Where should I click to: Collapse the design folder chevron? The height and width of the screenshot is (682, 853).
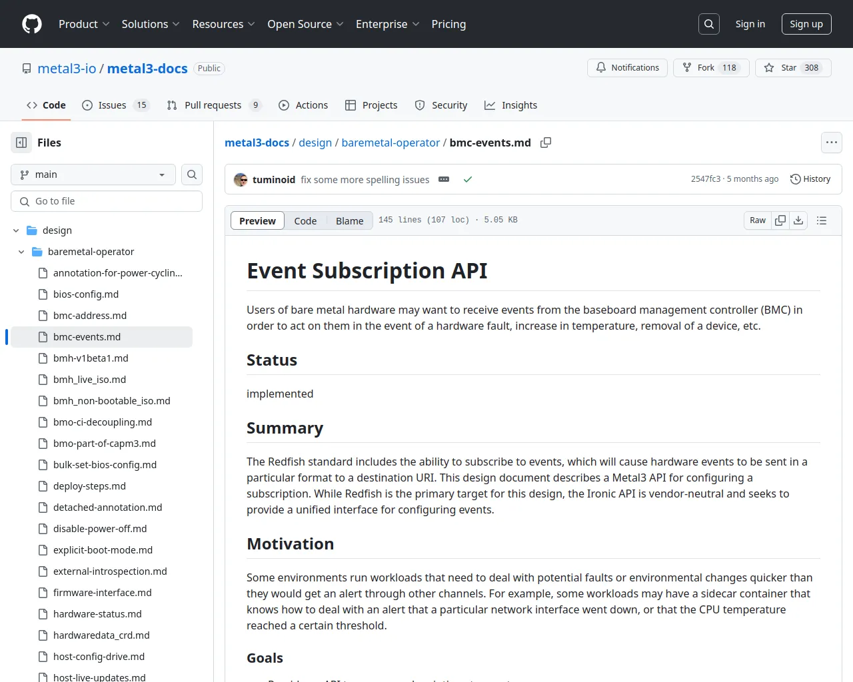[16, 230]
